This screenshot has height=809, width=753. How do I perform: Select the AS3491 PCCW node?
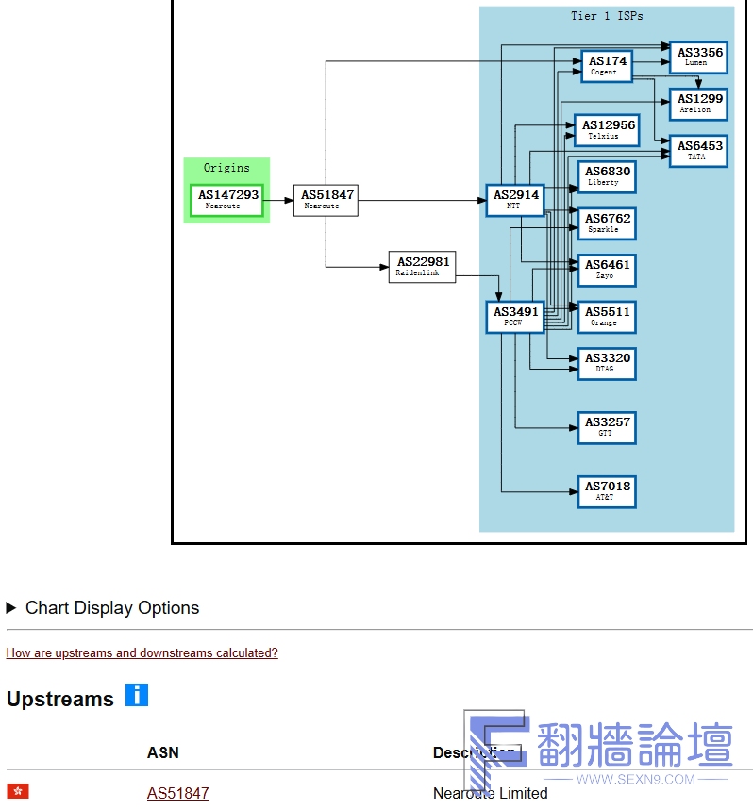point(515,316)
